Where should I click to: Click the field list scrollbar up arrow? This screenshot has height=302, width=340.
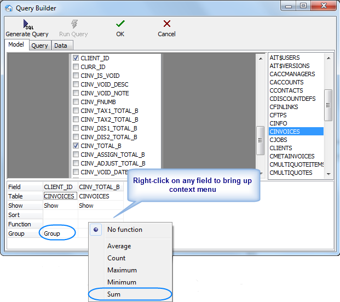coord(261,59)
